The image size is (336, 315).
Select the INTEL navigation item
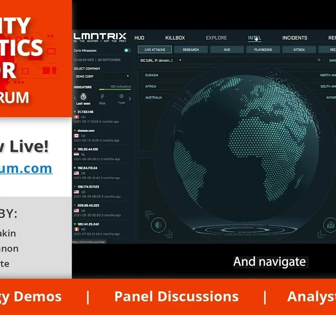(255, 38)
